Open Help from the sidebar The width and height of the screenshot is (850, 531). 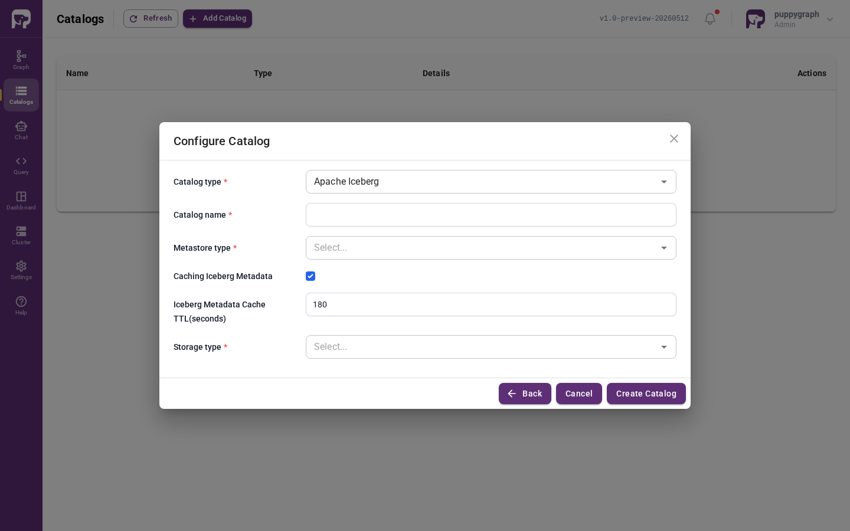[21, 306]
